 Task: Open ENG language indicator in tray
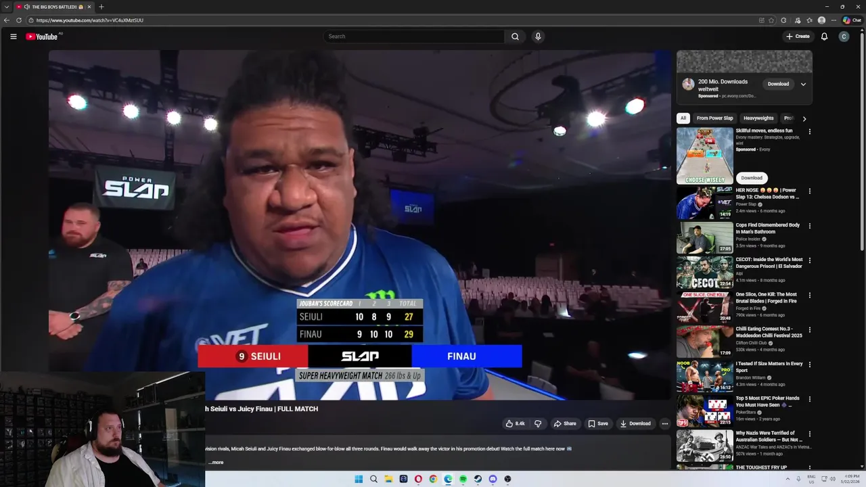tap(811, 479)
